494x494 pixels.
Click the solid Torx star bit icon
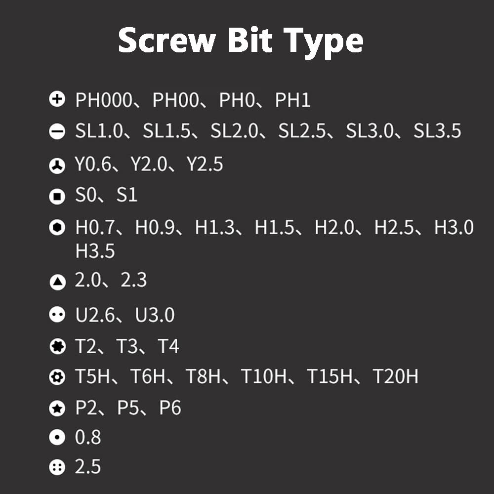(57, 347)
